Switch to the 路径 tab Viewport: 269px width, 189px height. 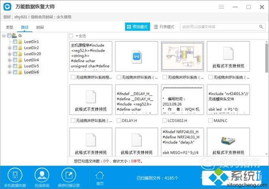point(24,27)
